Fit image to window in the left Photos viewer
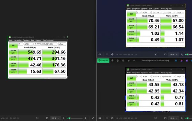 click(47, 118)
